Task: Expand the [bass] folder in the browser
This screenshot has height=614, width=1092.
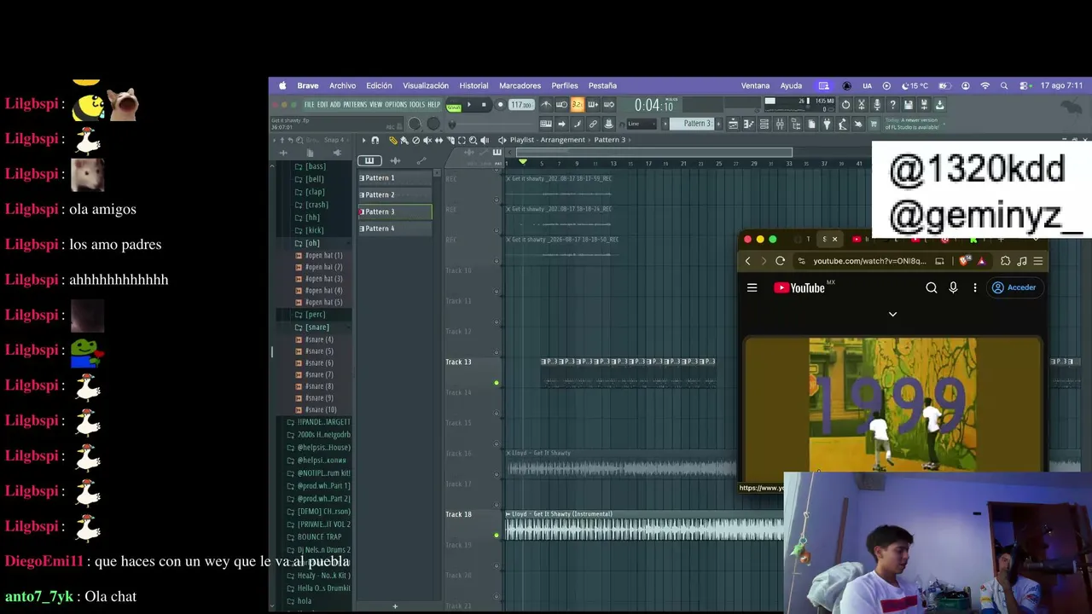Action: [312, 166]
